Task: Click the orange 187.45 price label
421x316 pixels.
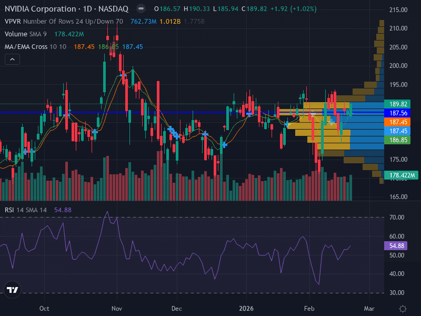Action: tap(398, 122)
